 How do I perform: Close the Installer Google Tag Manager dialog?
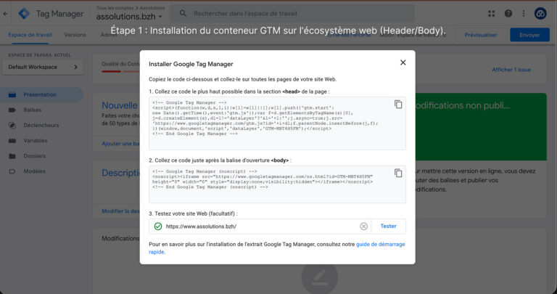click(403, 62)
